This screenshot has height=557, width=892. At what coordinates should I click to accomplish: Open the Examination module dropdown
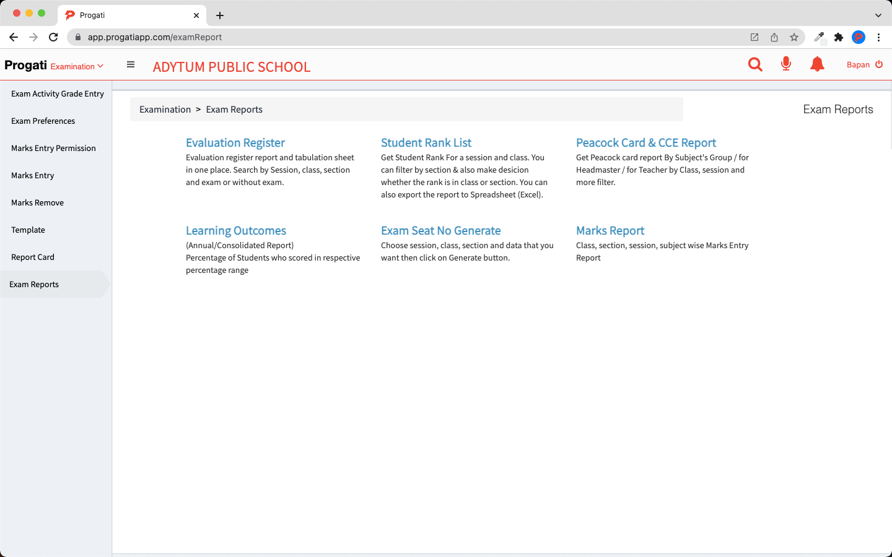(x=77, y=66)
